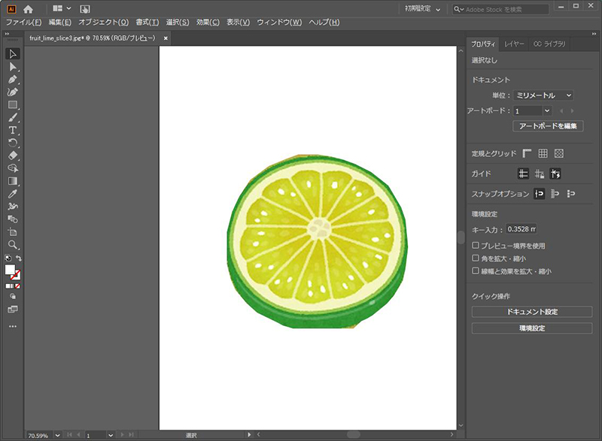Image resolution: width=602 pixels, height=441 pixels.
Task: Show the grid from properties panel
Action: tap(543, 153)
